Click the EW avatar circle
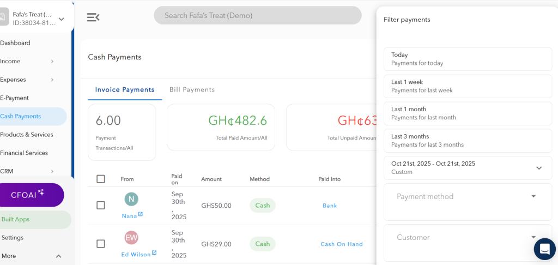 coord(131,238)
